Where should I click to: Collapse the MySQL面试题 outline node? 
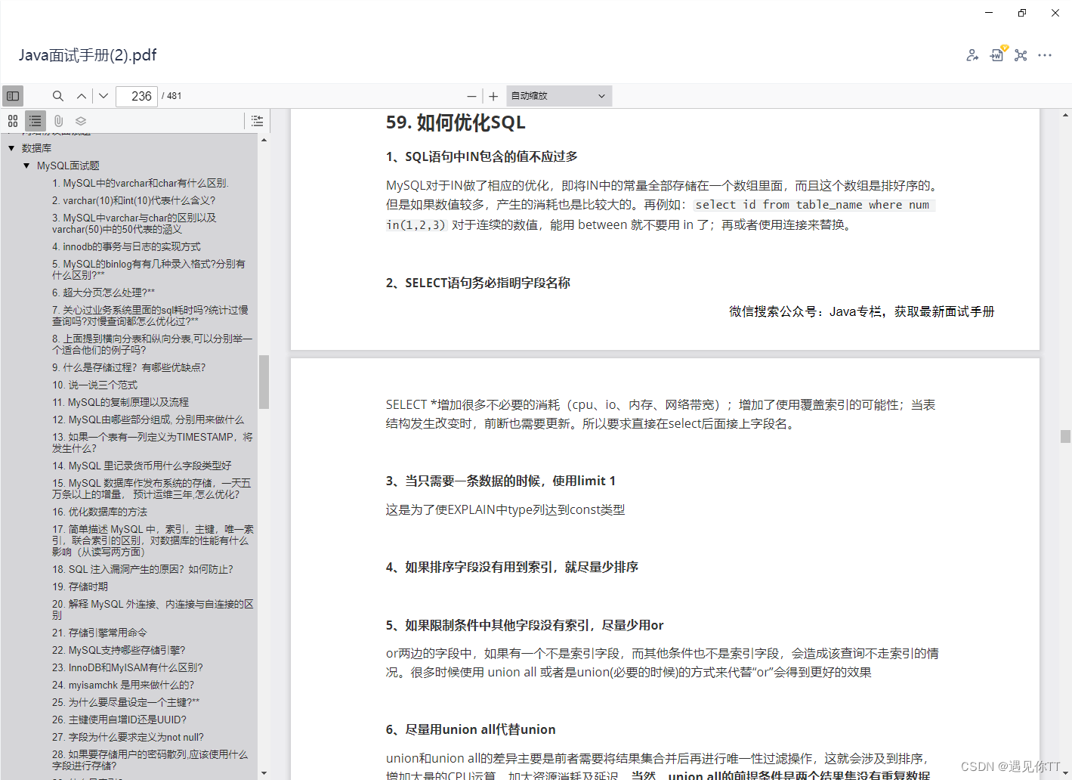(x=26, y=166)
